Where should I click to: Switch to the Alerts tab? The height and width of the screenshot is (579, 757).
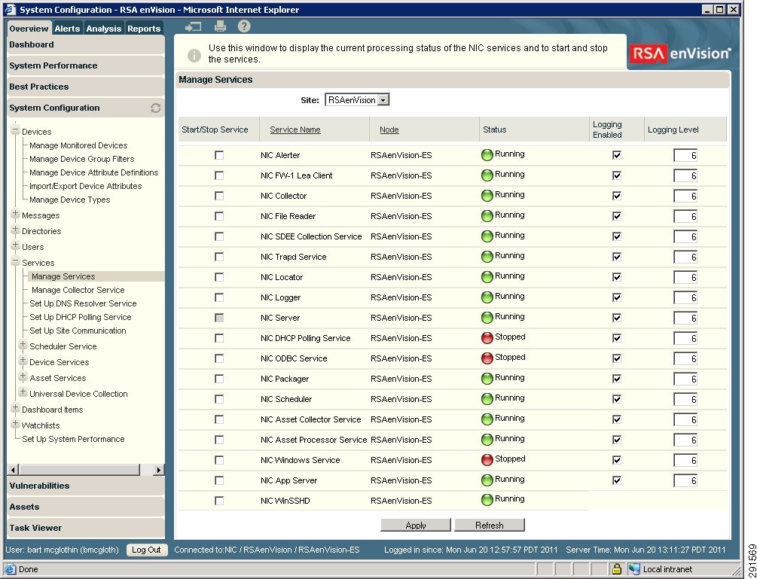pyautogui.click(x=67, y=29)
